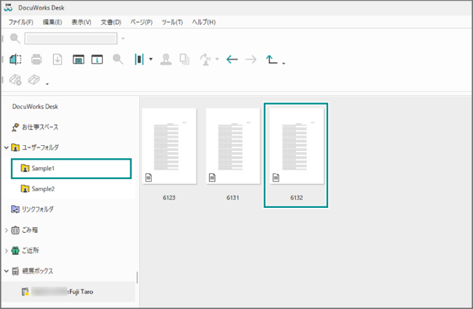Click the magnifier icon in the second toolbar row
The width and height of the screenshot is (473, 309).
click(118, 60)
